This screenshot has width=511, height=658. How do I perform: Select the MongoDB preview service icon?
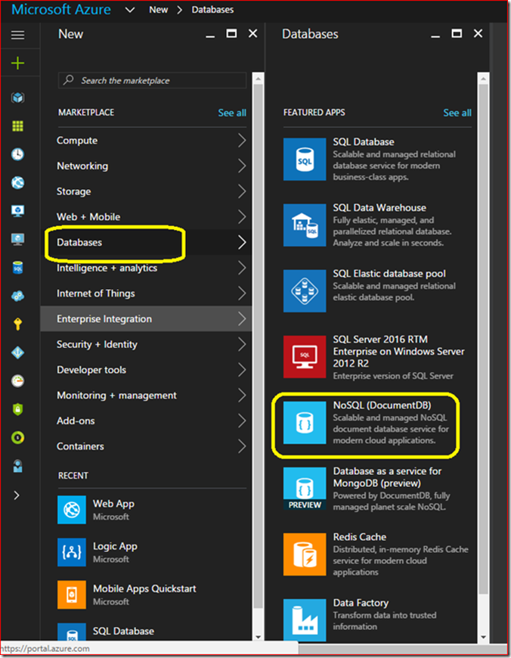coord(305,489)
